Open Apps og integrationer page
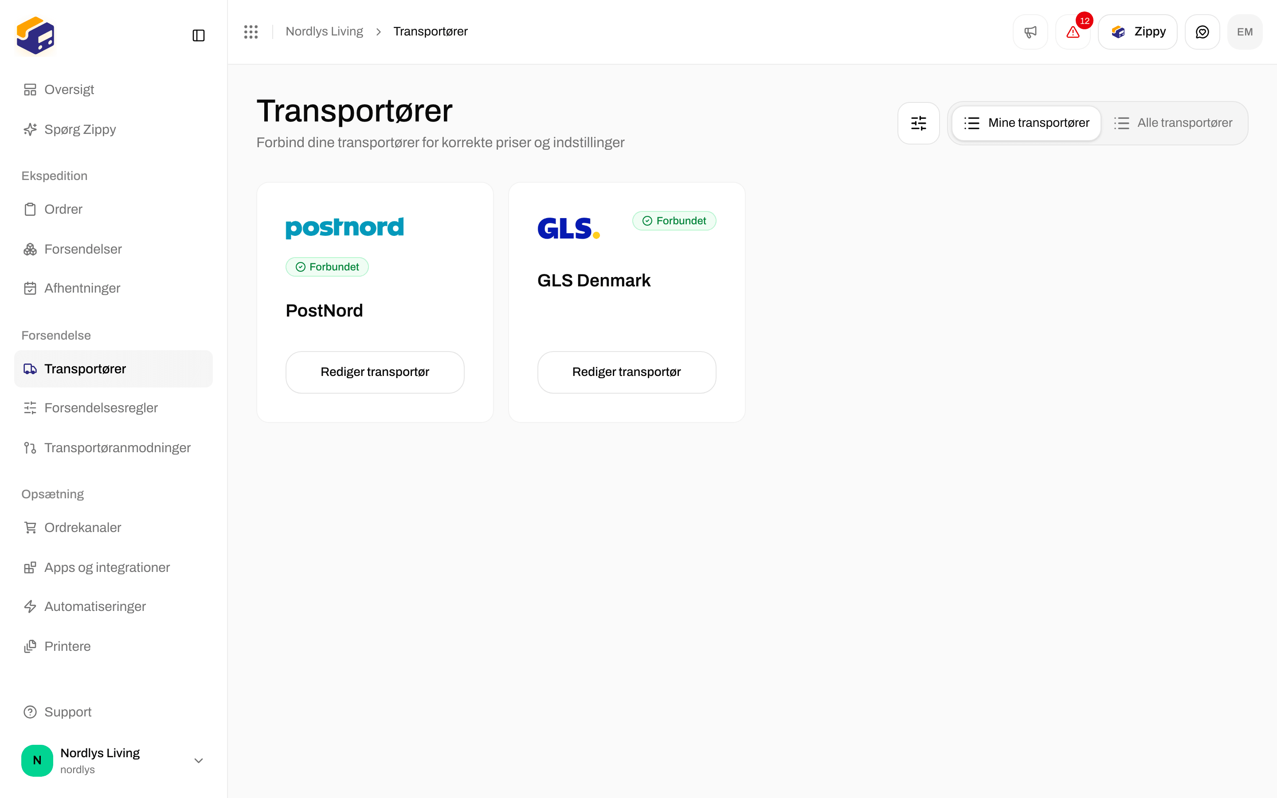 107,567
